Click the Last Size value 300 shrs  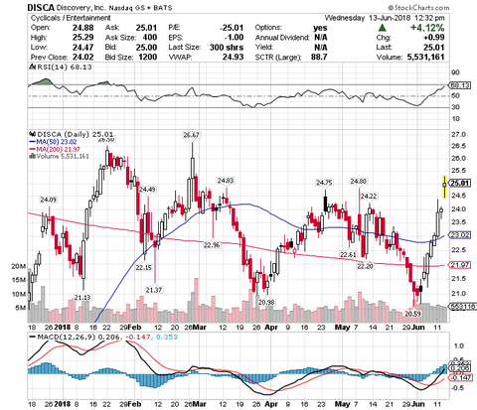click(x=227, y=48)
